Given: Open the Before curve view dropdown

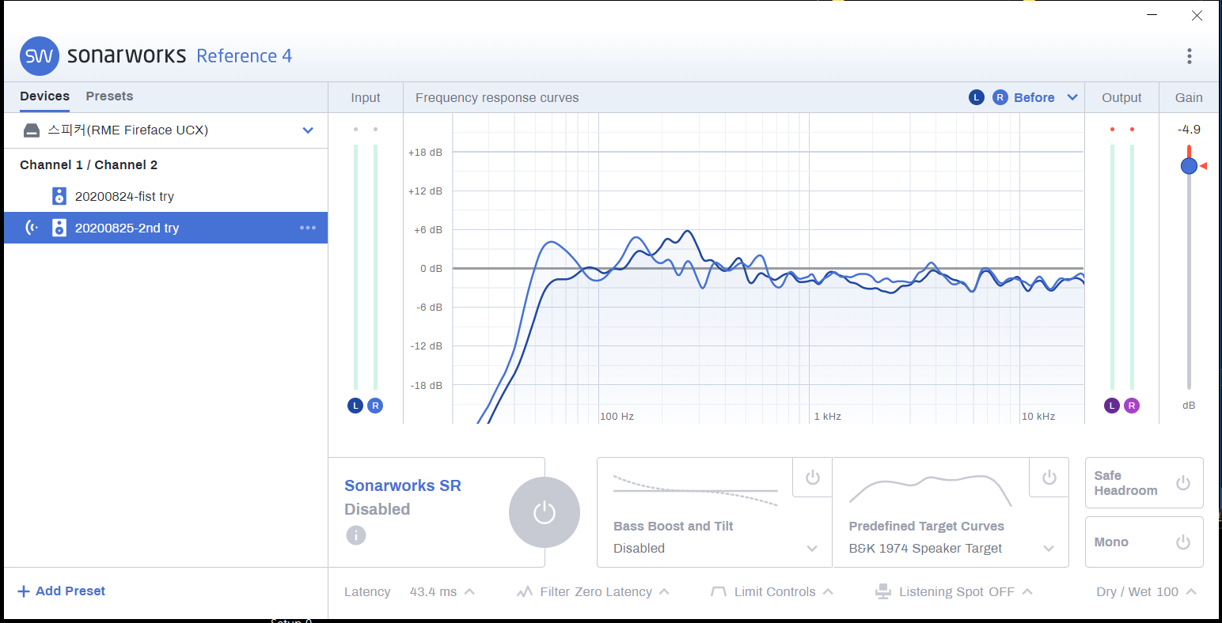Looking at the screenshot, I should 1072,97.
